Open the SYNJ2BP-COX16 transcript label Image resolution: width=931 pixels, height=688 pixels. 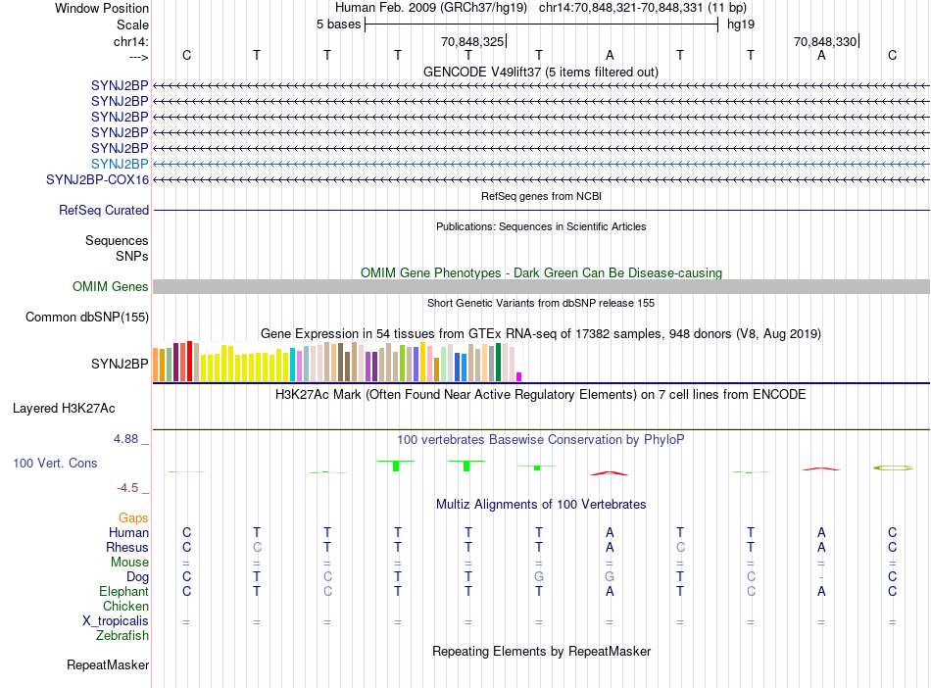tap(97, 180)
